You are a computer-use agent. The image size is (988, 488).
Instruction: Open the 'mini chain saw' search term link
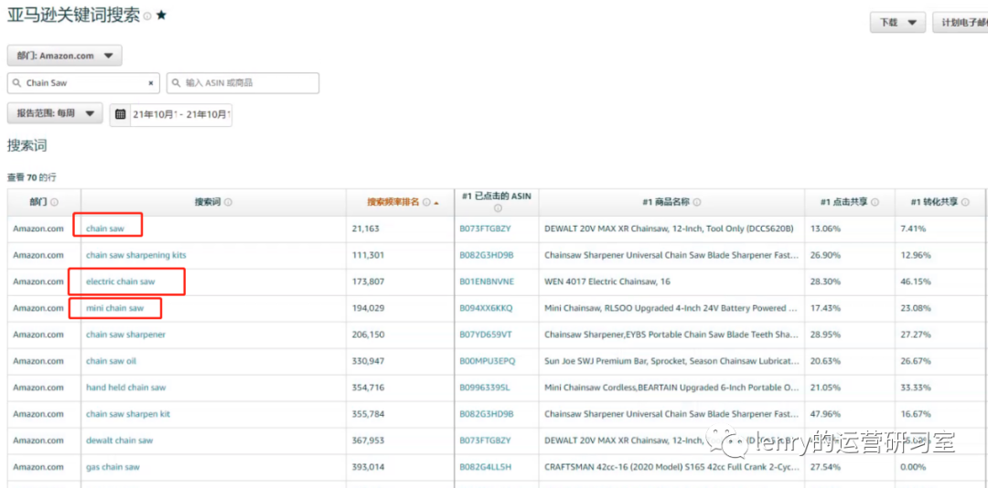click(114, 308)
